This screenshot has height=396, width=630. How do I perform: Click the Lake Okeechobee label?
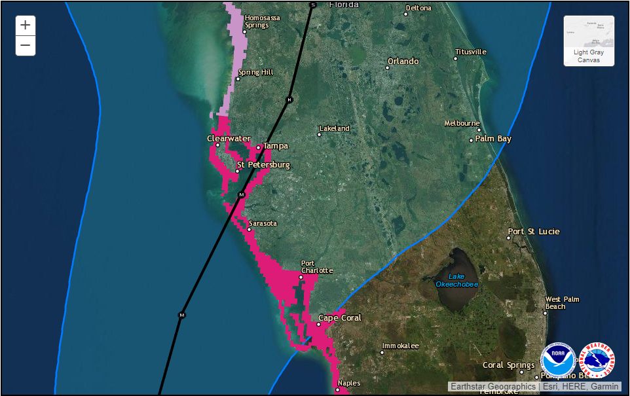tap(457, 280)
